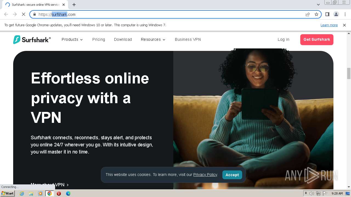The width and height of the screenshot is (351, 197).
Task: Stop loading the page
Action: (24, 14)
